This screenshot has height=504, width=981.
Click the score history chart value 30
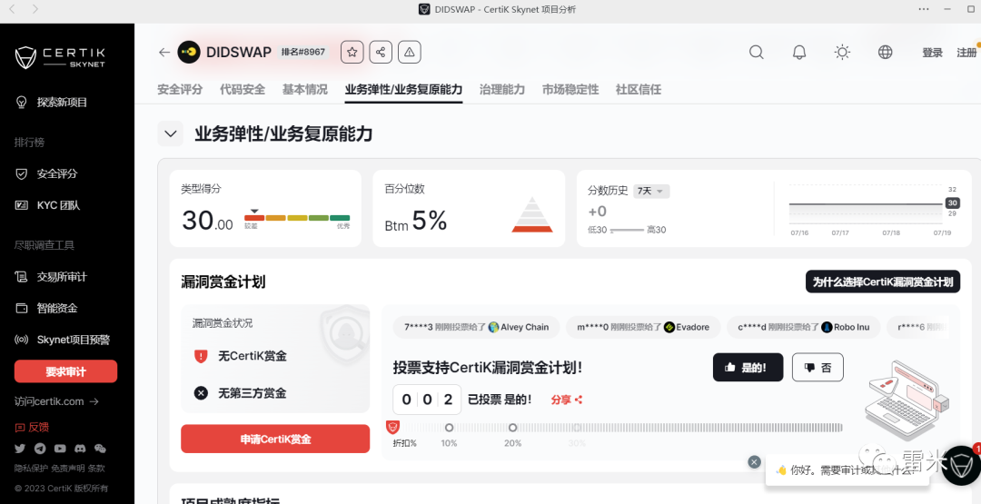click(952, 203)
